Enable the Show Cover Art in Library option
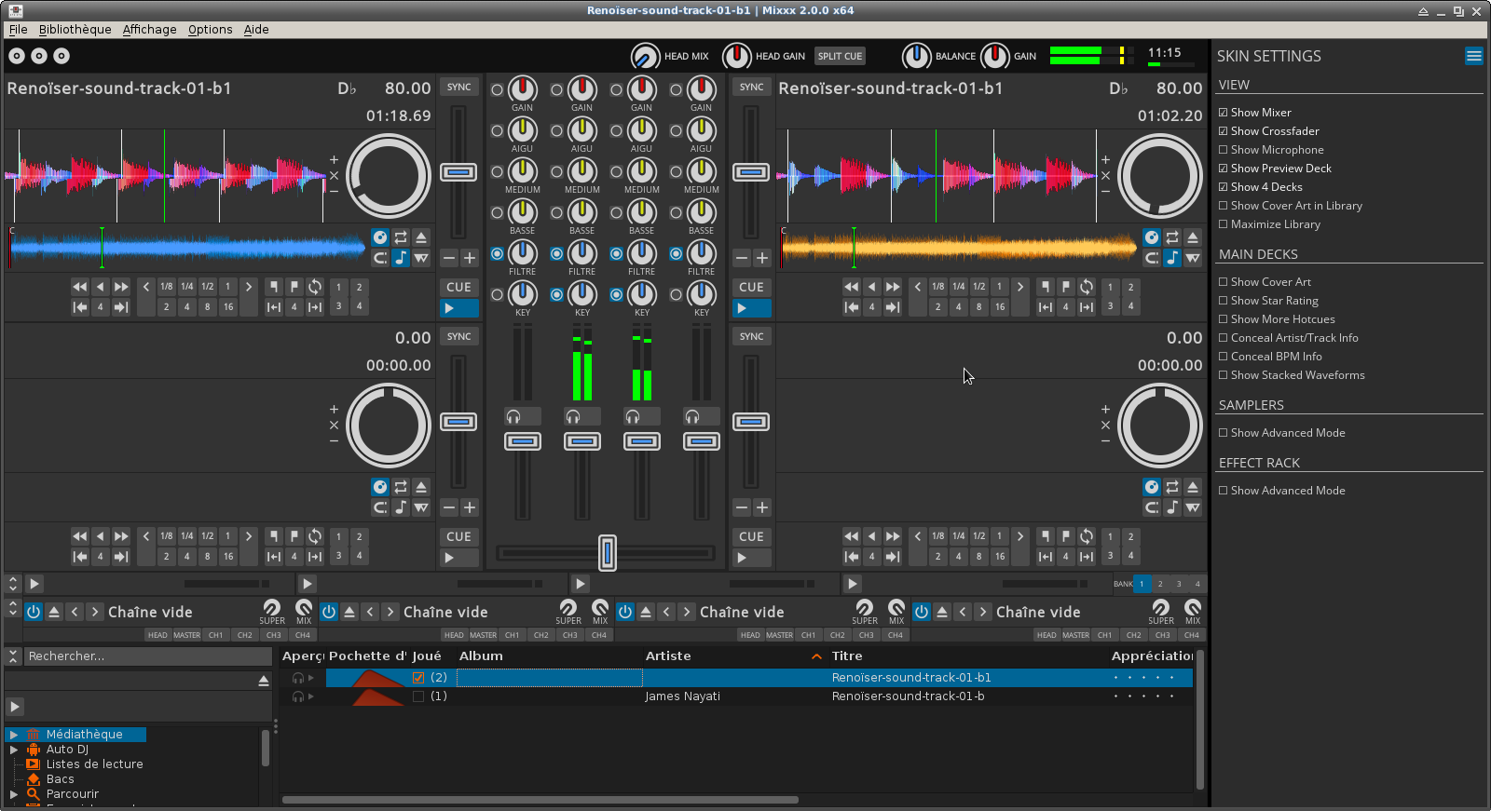Screen dimensions: 1491x811 (x=1224, y=206)
